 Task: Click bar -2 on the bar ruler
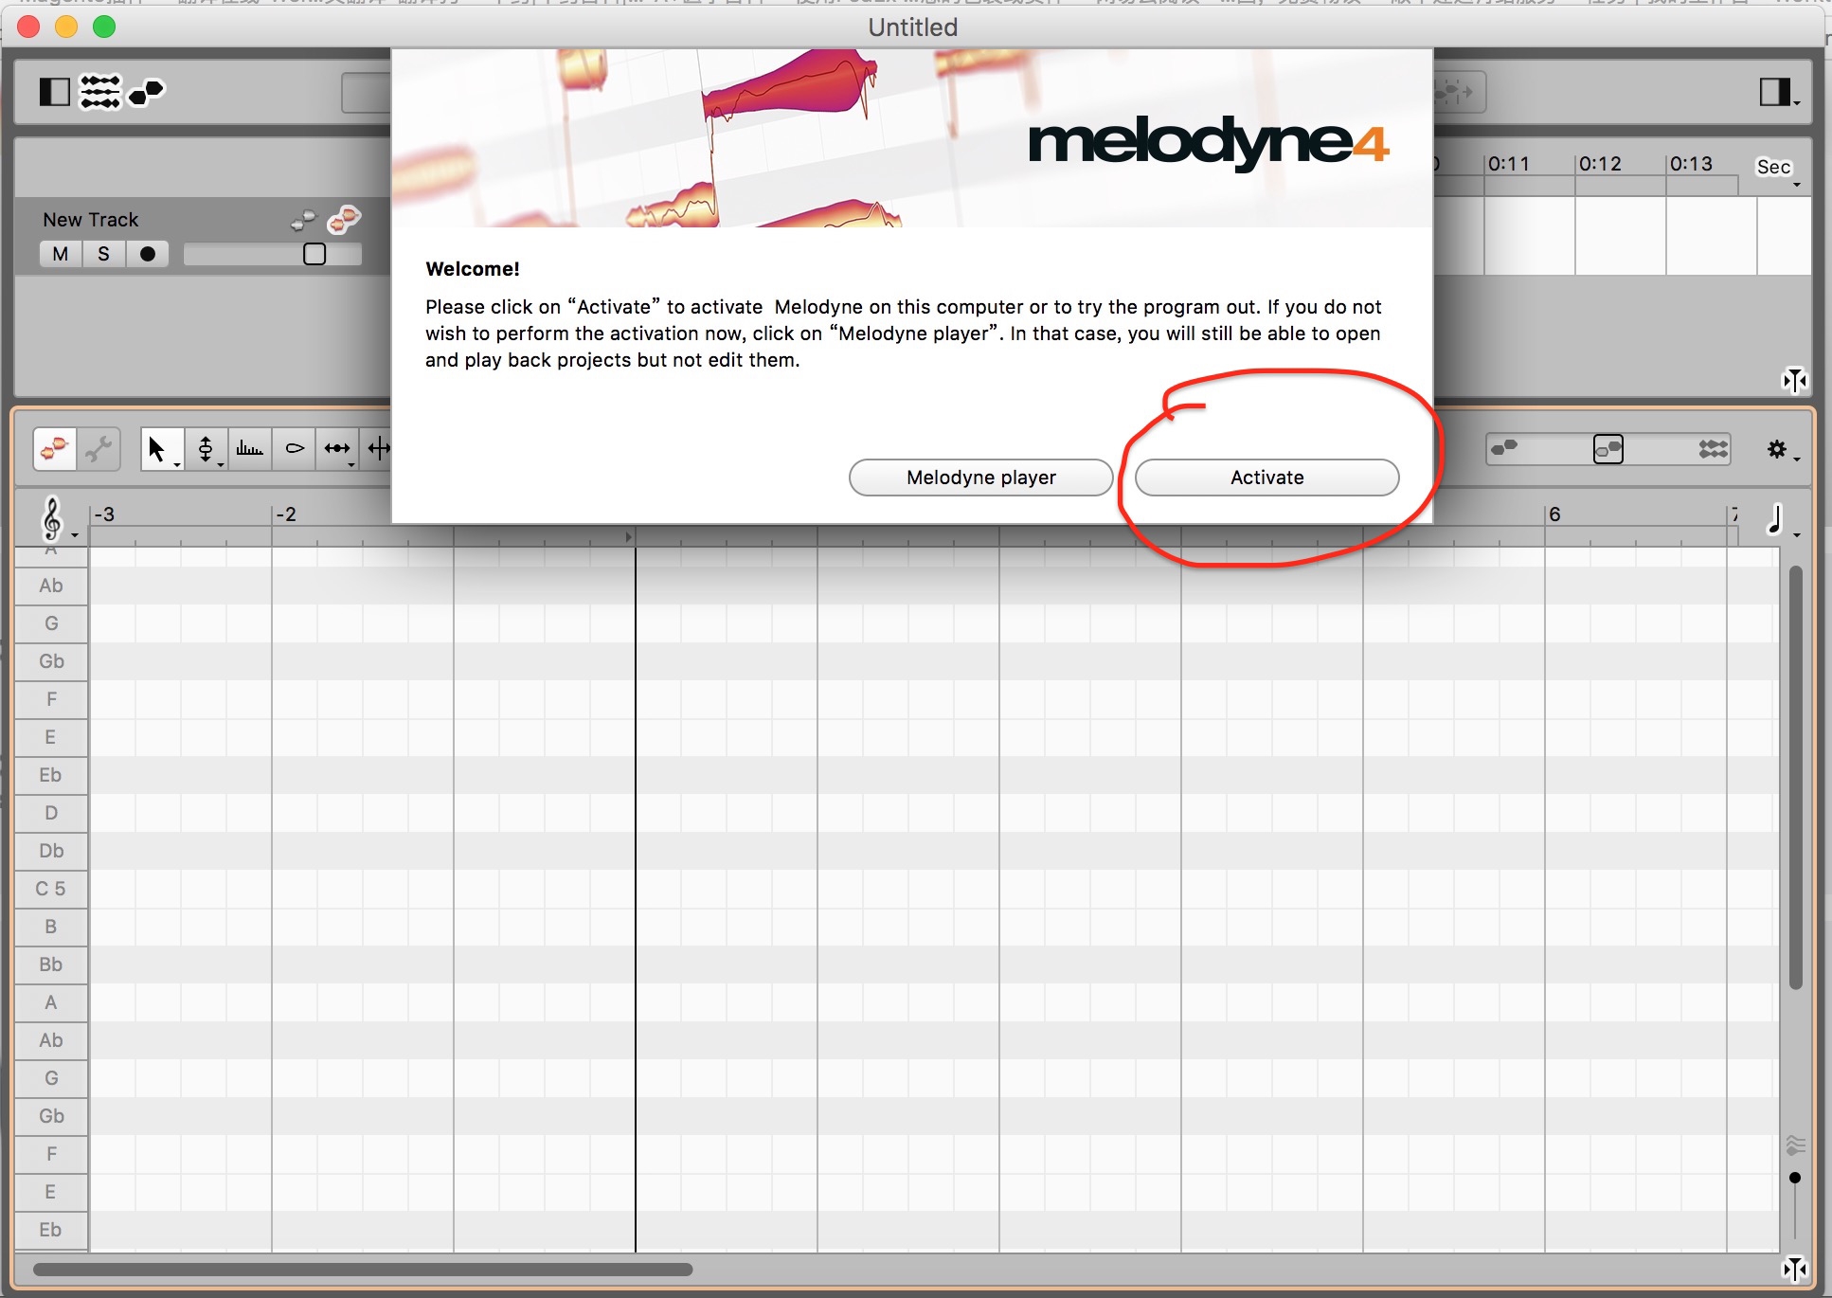click(286, 514)
